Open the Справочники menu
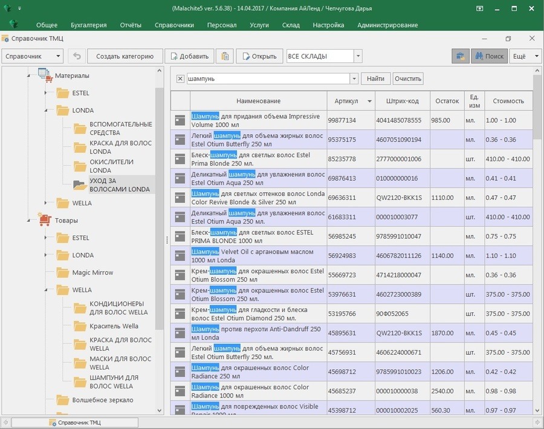This screenshot has height=429, width=544. (x=174, y=25)
